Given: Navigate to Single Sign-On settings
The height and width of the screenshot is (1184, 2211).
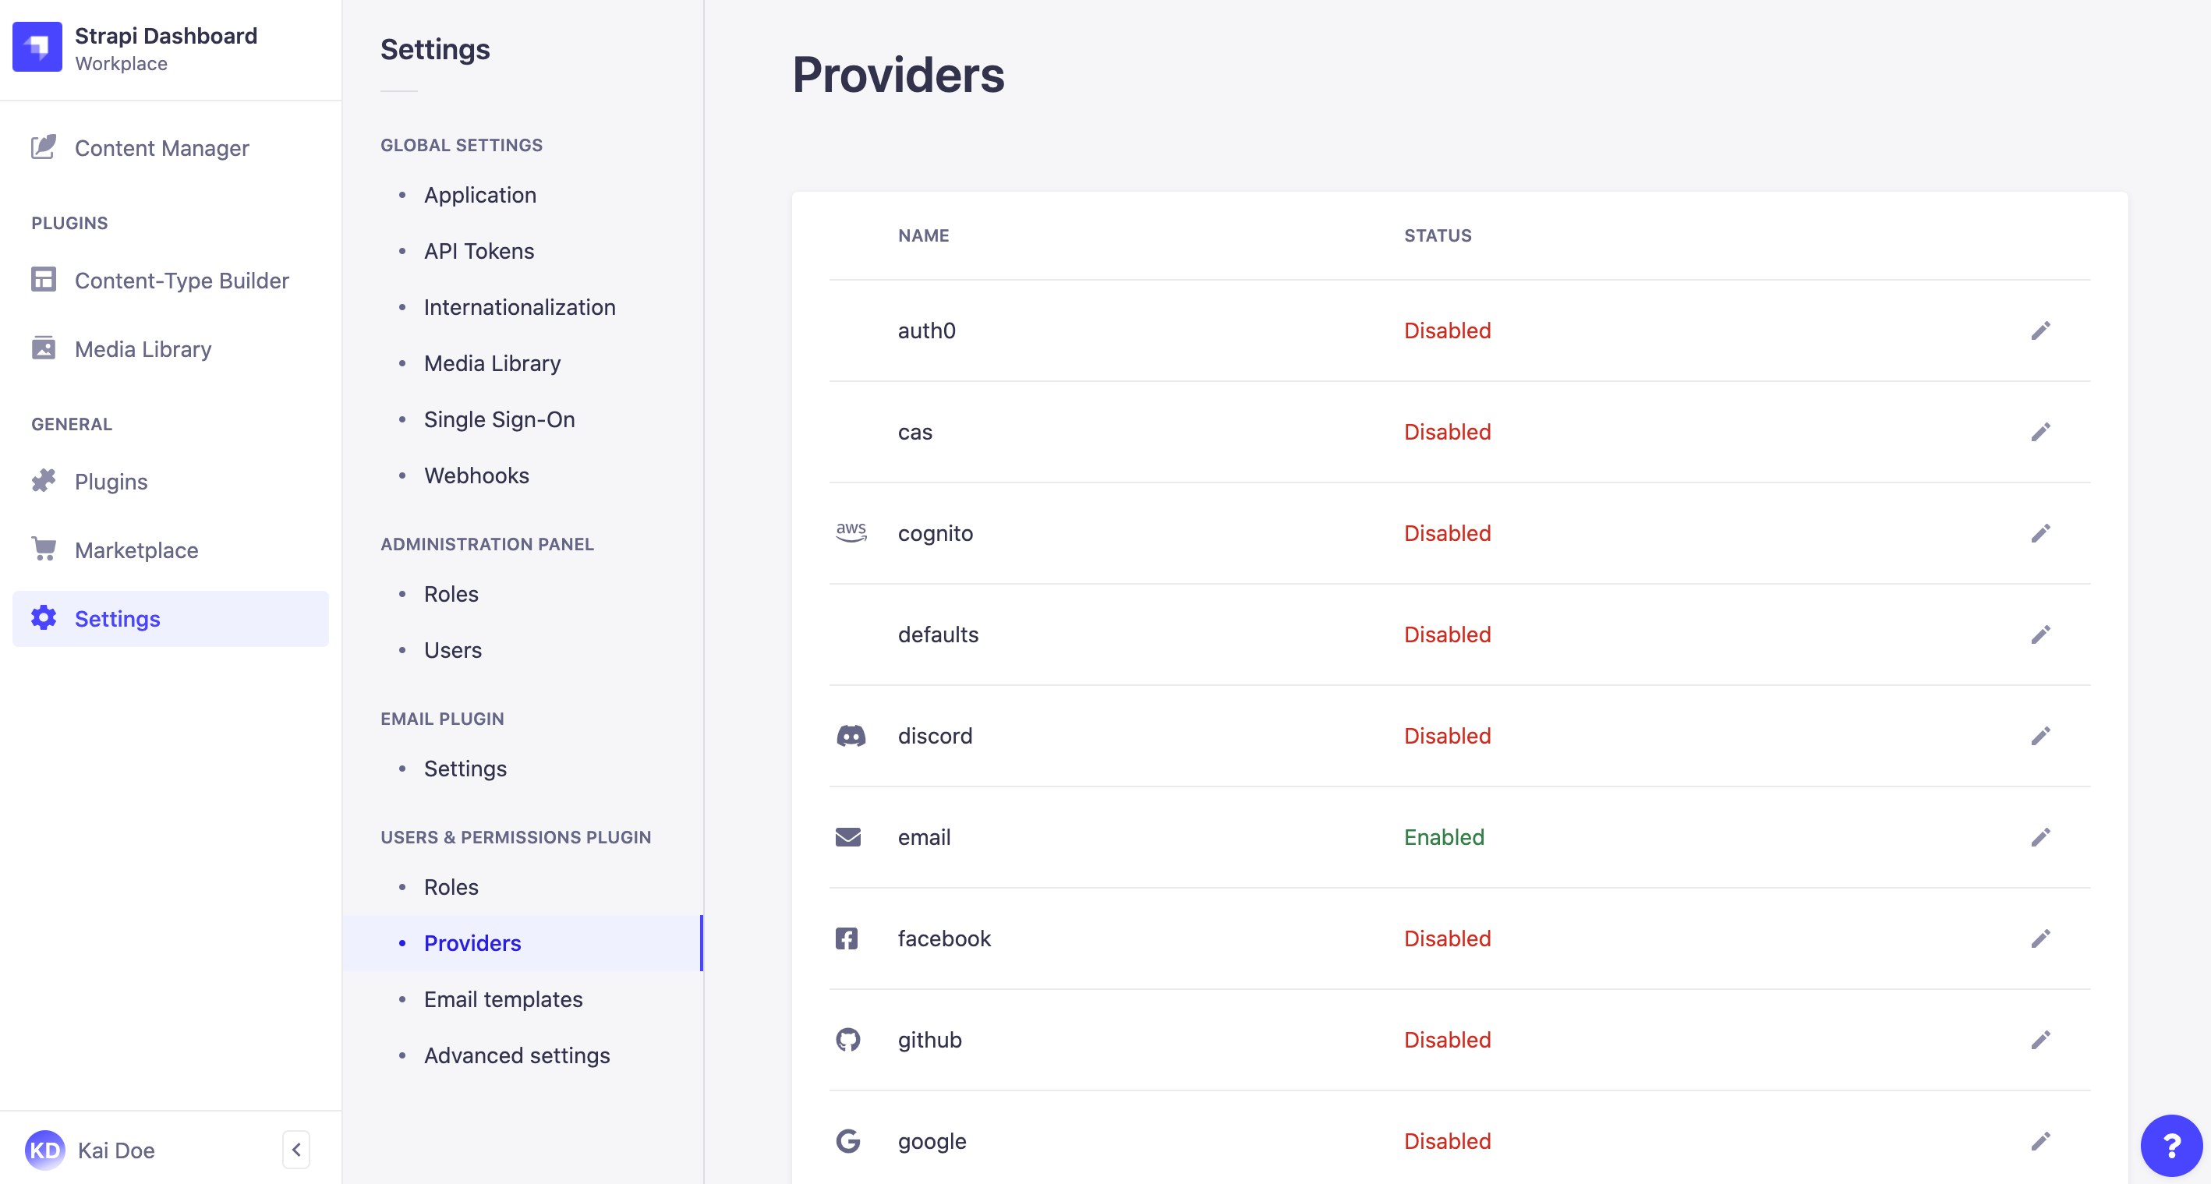Looking at the screenshot, I should pos(499,418).
